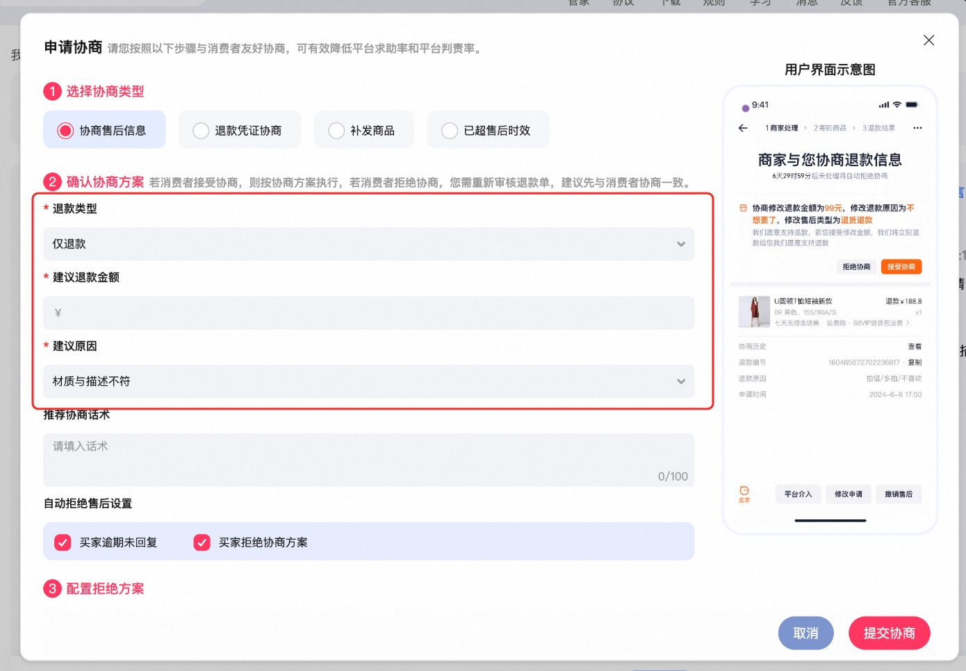The width and height of the screenshot is (966, 671).
Task: Click the Wi-Fi icon in the mockup status bar
Action: 896,104
